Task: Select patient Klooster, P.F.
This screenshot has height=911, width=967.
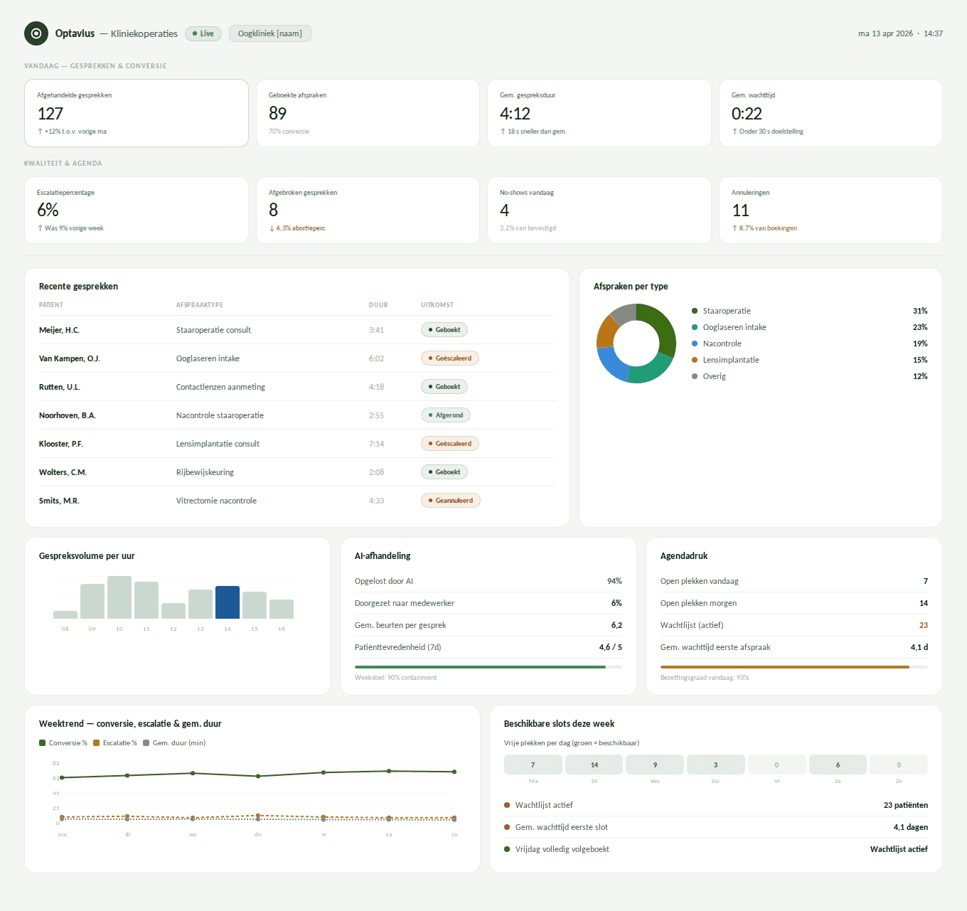Action: pyautogui.click(x=61, y=444)
